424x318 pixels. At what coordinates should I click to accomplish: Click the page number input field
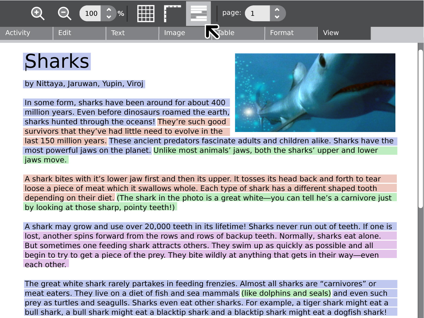click(x=258, y=13)
